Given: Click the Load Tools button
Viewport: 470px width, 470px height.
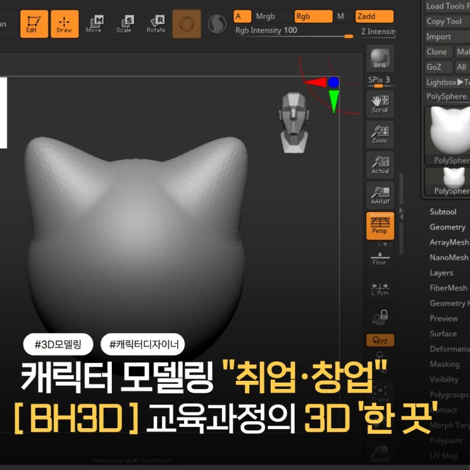Looking at the screenshot, I should [447, 6].
